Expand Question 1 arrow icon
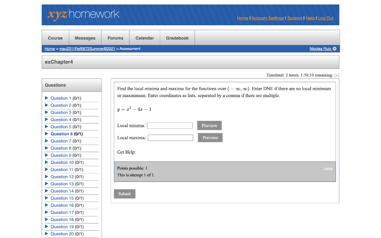Viewport: 381px width, 238px height. pos(47,98)
